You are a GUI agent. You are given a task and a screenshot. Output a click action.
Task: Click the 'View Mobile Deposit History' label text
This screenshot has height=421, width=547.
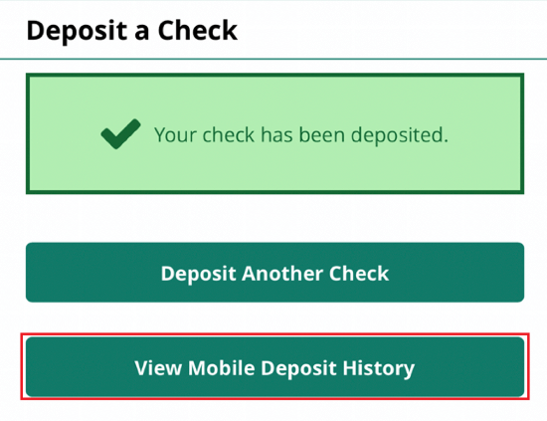[x=274, y=368]
